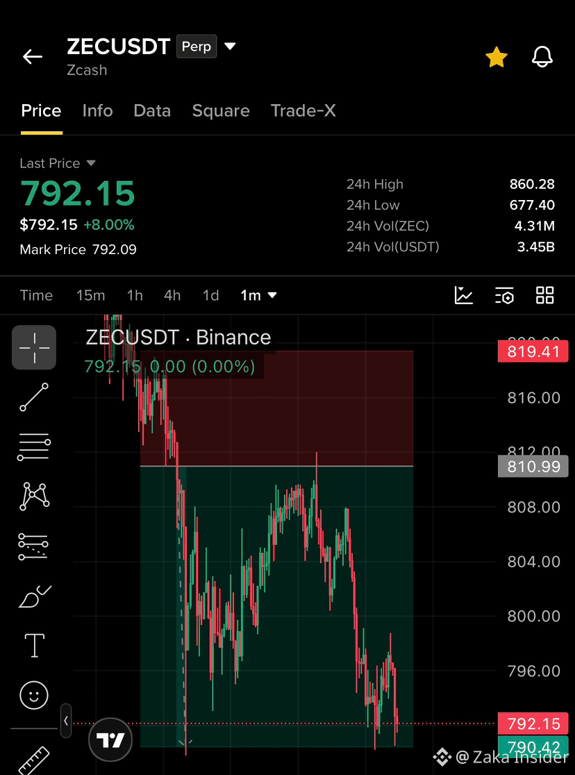Click the large 792.15 last price

pos(78,193)
